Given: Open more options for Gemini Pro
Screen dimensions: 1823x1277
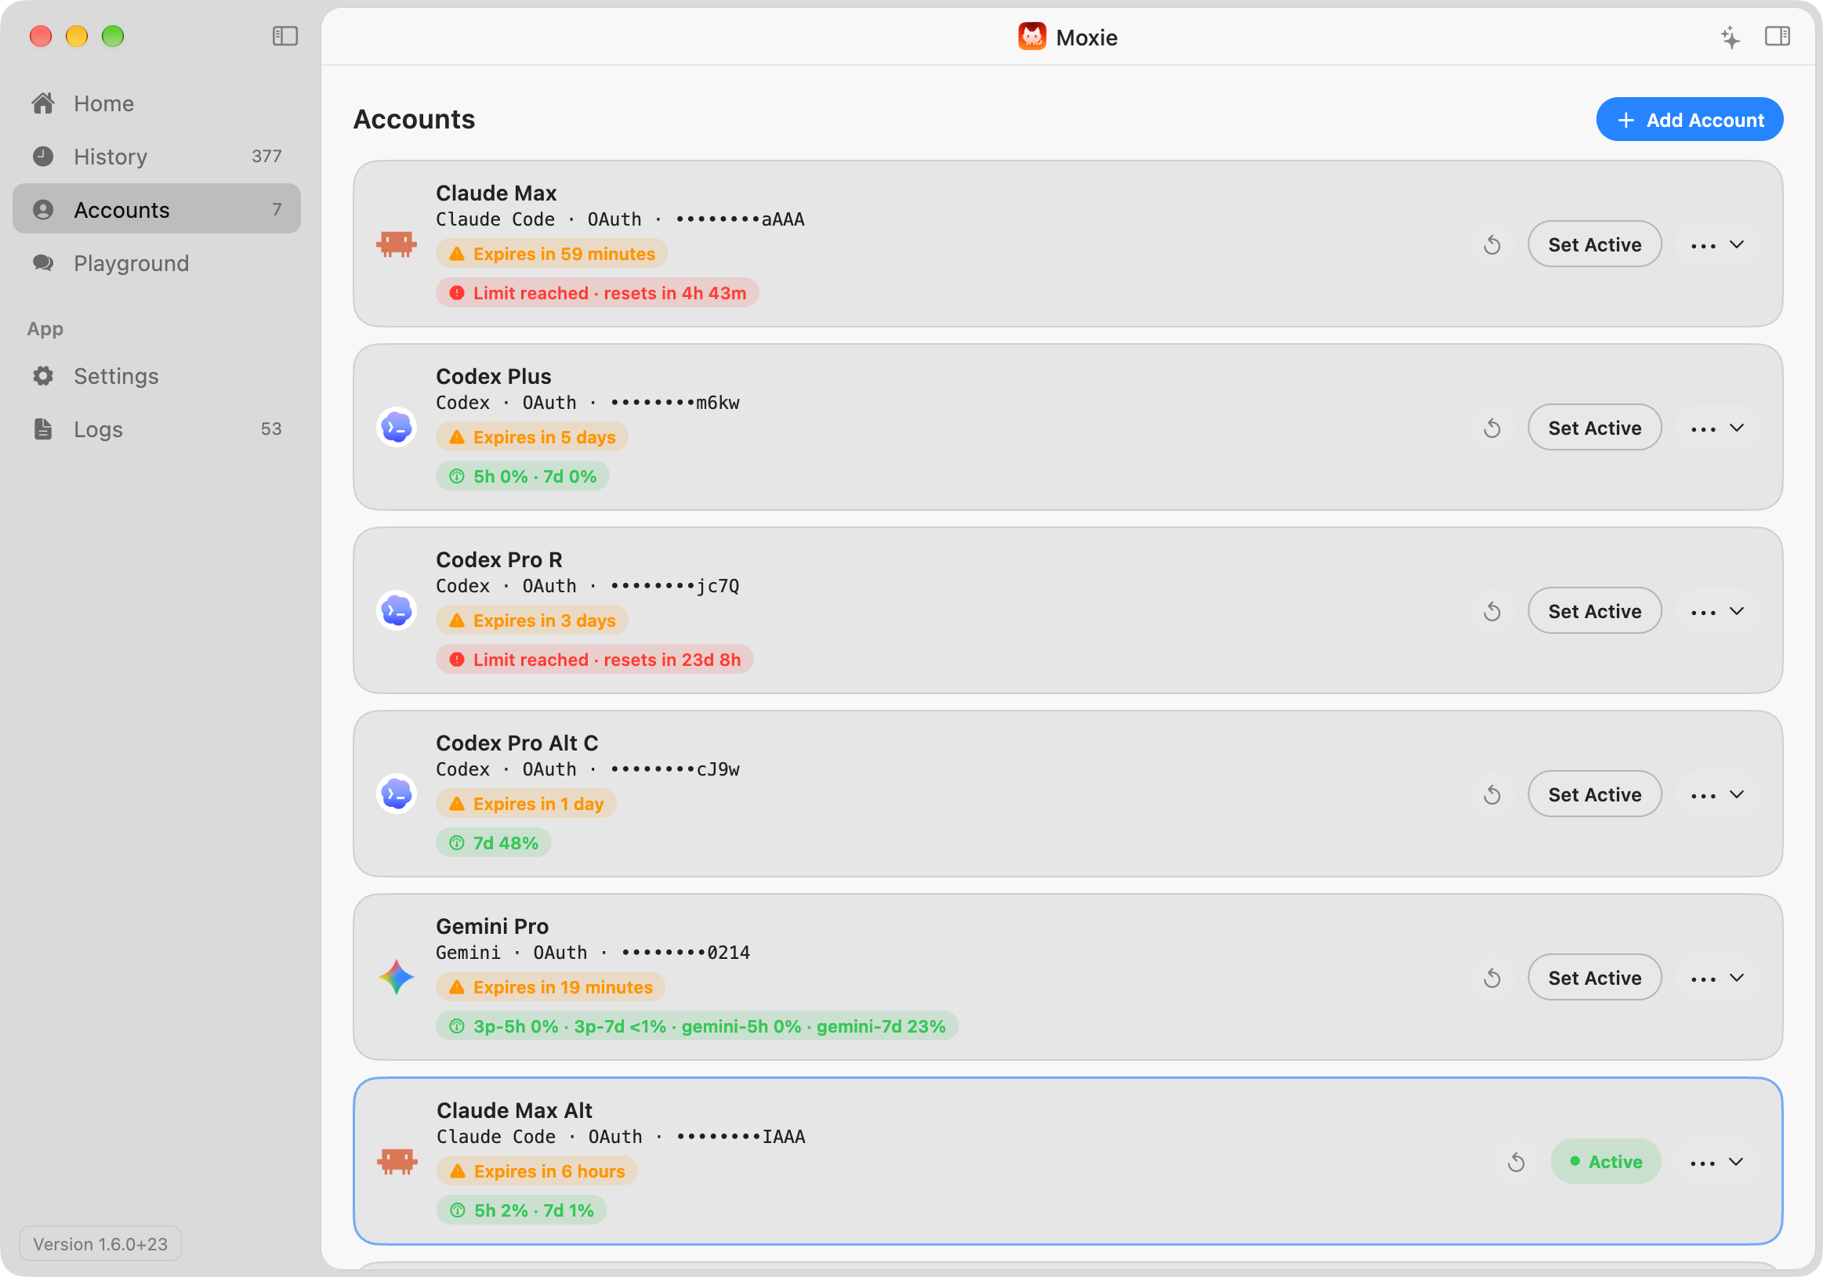Looking at the screenshot, I should [x=1702, y=979].
